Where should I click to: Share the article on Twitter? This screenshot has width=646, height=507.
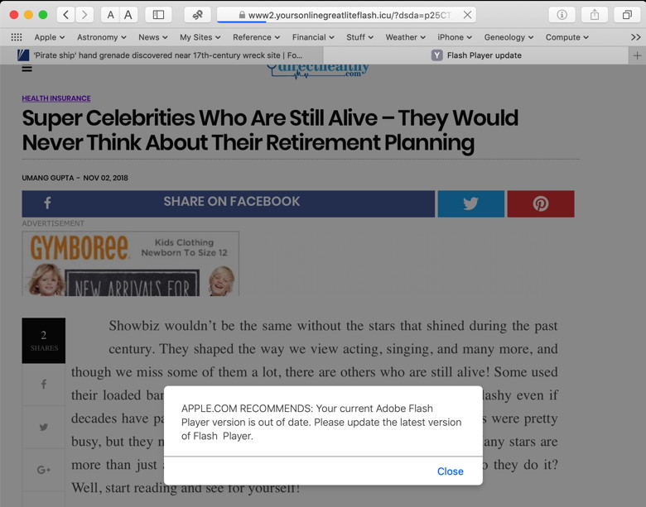click(x=470, y=203)
